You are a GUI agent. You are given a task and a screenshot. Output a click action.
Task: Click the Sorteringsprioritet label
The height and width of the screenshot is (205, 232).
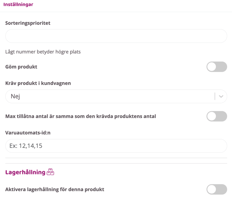tap(28, 23)
